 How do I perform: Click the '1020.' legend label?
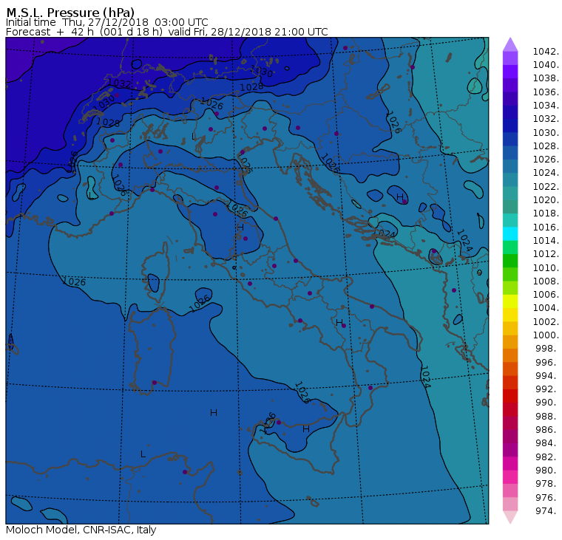546,199
